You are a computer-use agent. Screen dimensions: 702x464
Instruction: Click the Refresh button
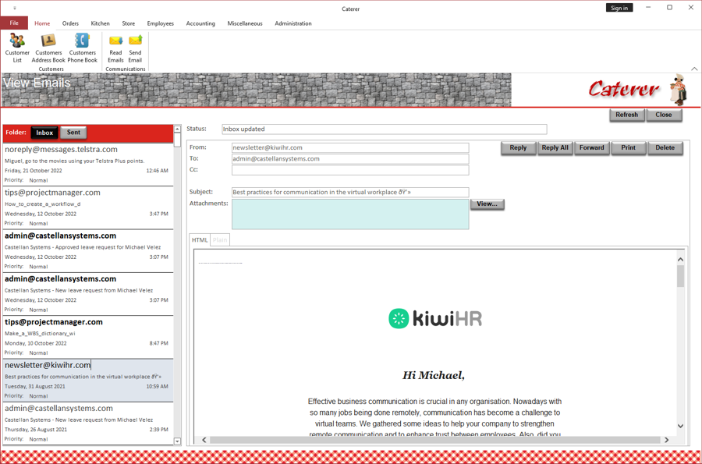point(627,115)
